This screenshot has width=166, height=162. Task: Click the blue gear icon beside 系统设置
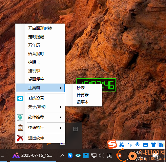(x=20, y=98)
